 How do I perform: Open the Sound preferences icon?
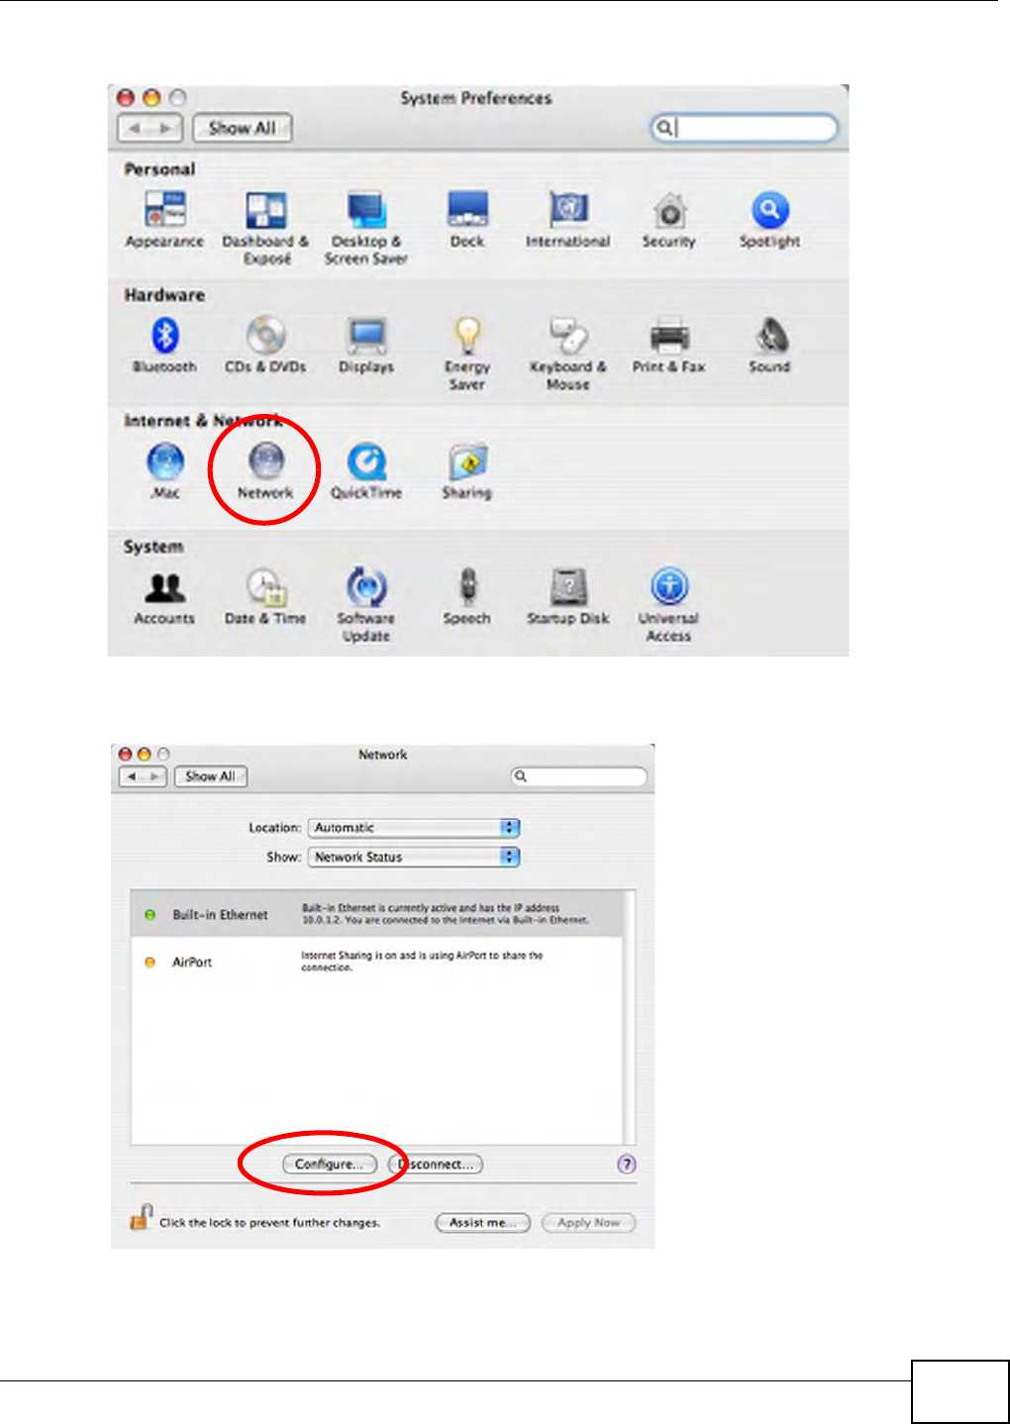click(769, 336)
